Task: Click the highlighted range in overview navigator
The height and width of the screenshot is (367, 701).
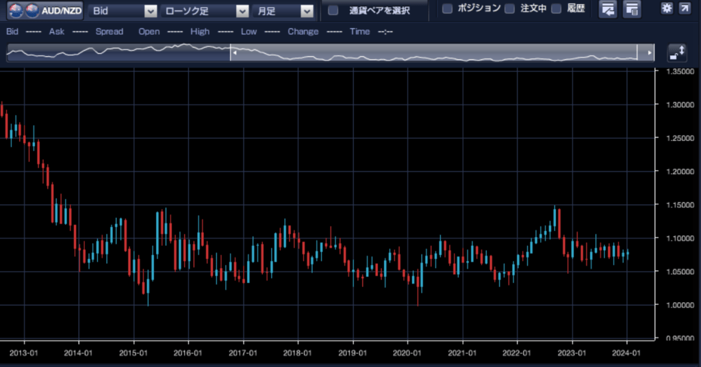Action: [433, 53]
